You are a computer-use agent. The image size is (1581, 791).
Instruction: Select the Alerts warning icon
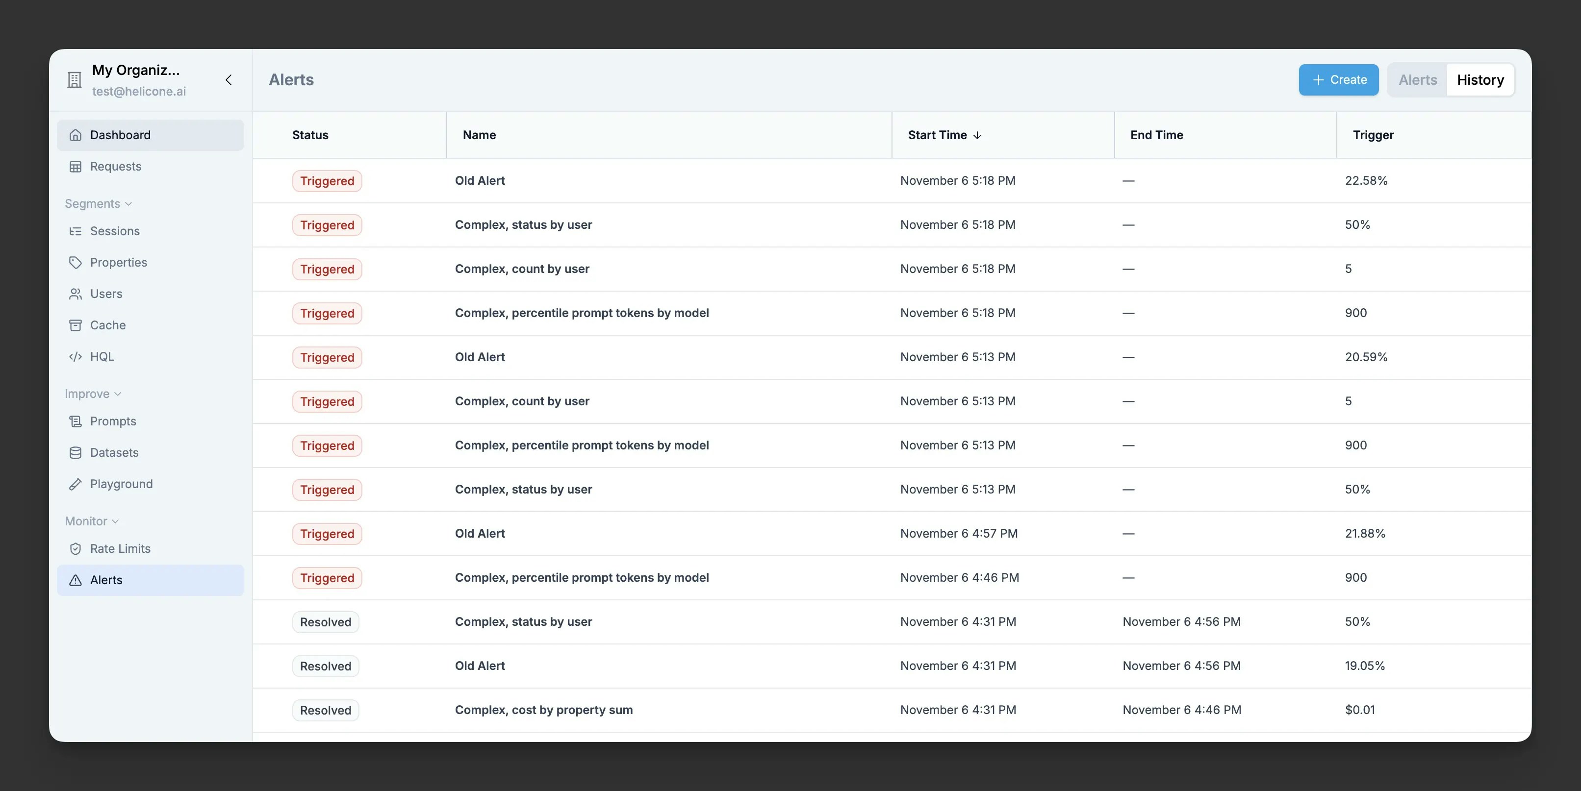[75, 580]
